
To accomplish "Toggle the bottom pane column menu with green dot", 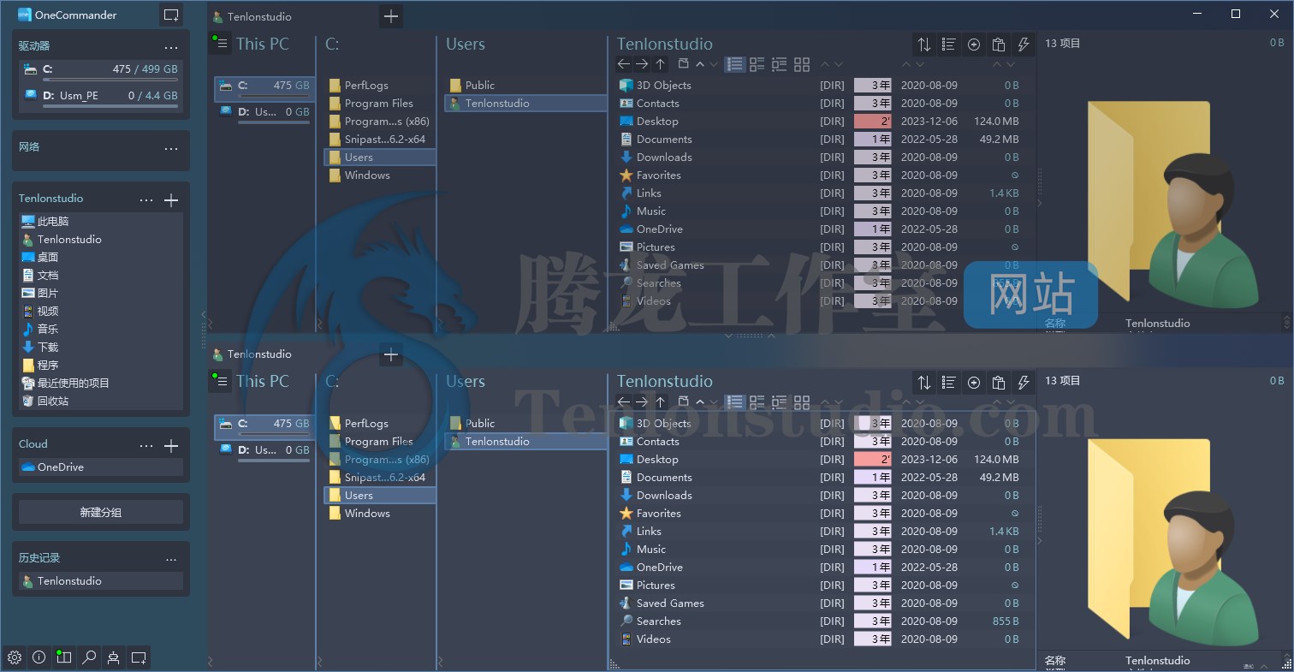I will point(221,381).
